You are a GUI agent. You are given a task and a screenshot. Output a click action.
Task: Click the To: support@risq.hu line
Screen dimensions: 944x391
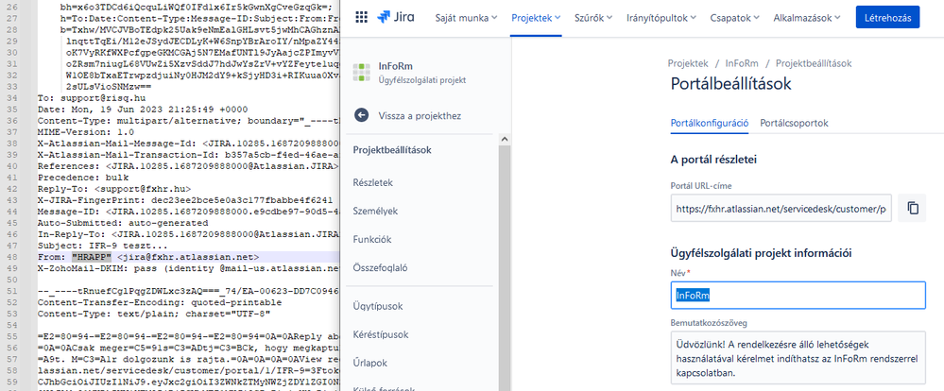[x=92, y=97]
